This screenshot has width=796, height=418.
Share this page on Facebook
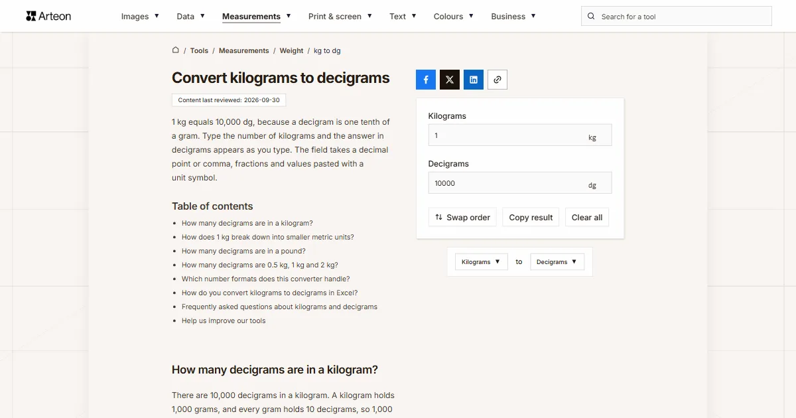coord(426,80)
